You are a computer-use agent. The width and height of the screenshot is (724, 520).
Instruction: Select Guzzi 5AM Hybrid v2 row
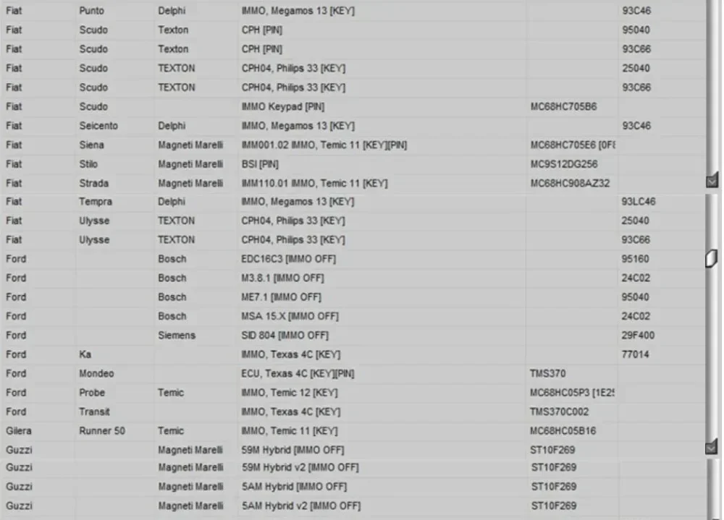point(353,506)
